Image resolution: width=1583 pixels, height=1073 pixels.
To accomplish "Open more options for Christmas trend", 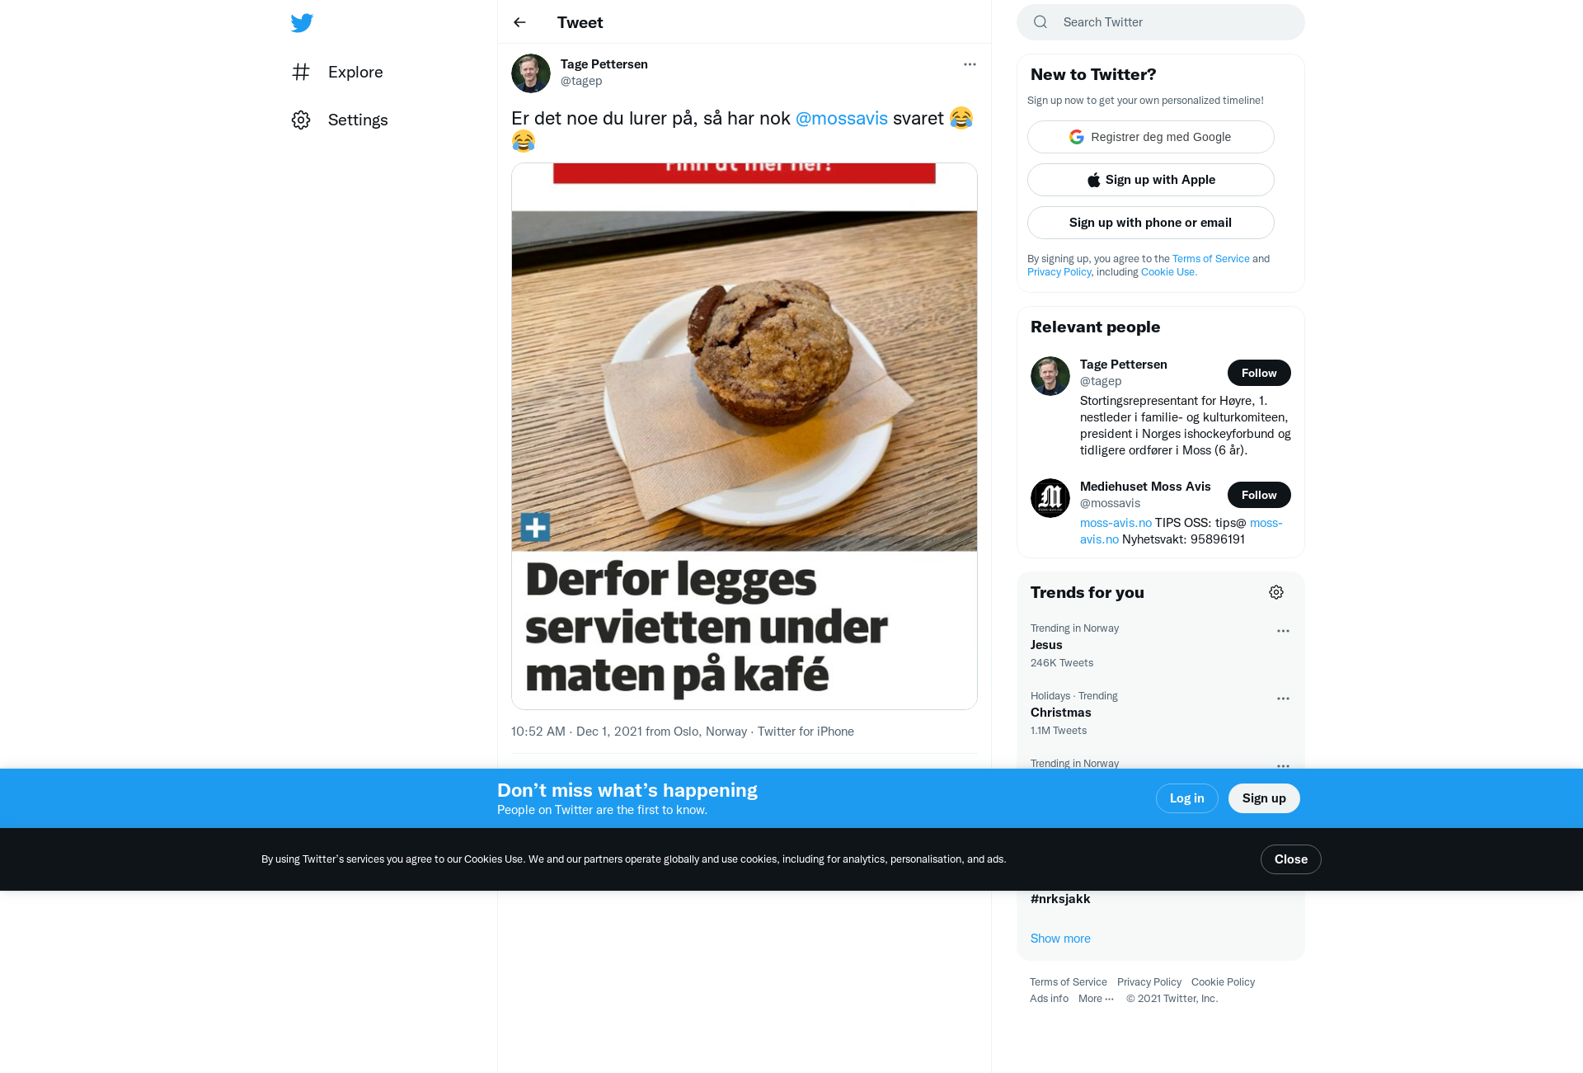I will (1283, 699).
